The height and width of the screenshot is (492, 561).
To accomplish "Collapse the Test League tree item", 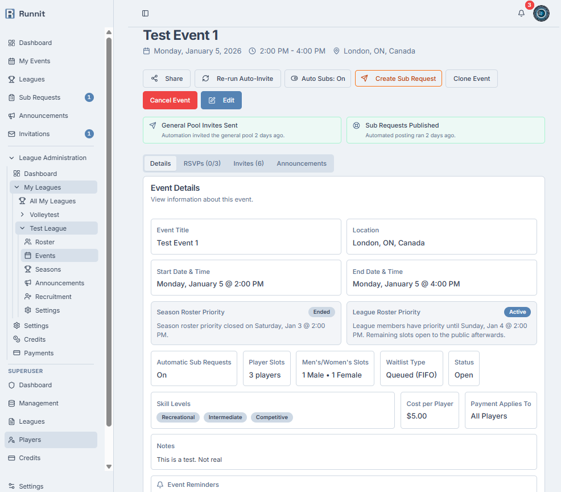I will point(22,228).
